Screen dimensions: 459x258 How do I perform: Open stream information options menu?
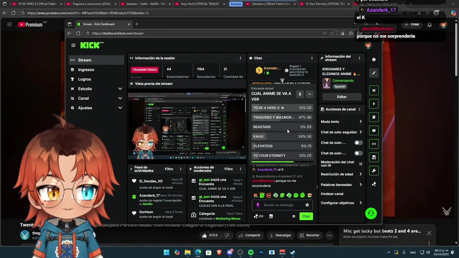(x=359, y=58)
